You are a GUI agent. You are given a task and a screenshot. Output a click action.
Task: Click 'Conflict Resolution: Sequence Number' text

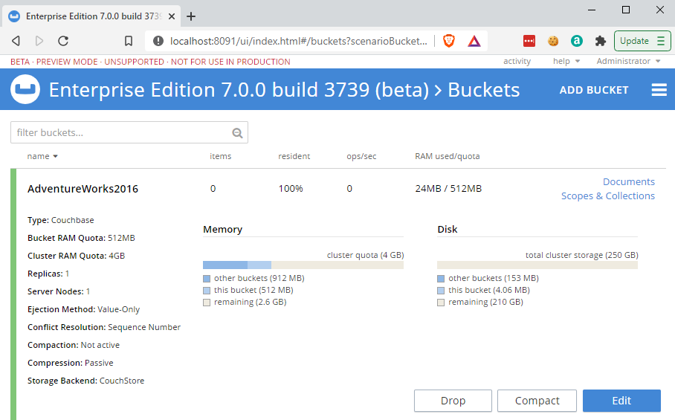click(104, 327)
